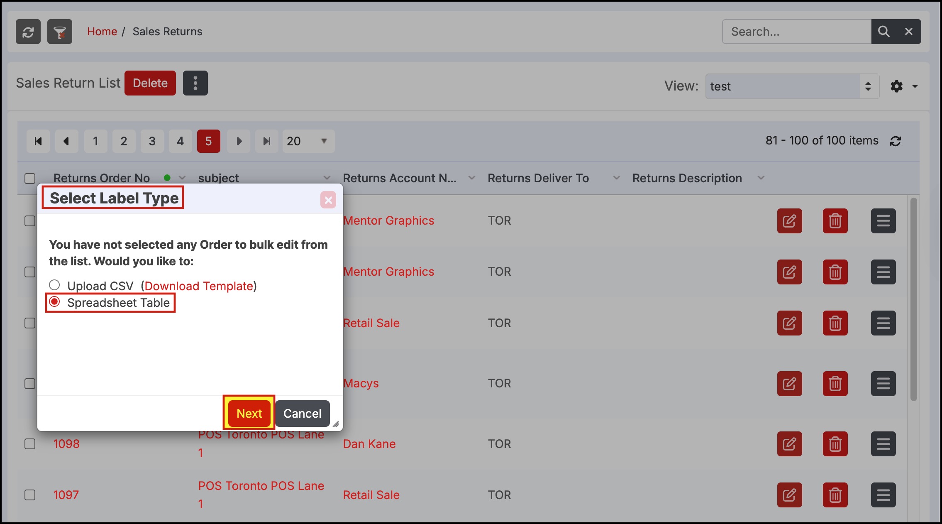Open the three-dot more actions menu
This screenshot has width=942, height=524.
(x=195, y=83)
